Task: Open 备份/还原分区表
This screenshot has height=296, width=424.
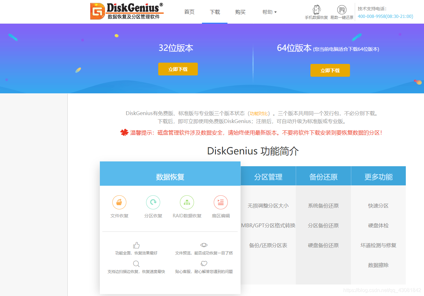Action: tap(268, 245)
